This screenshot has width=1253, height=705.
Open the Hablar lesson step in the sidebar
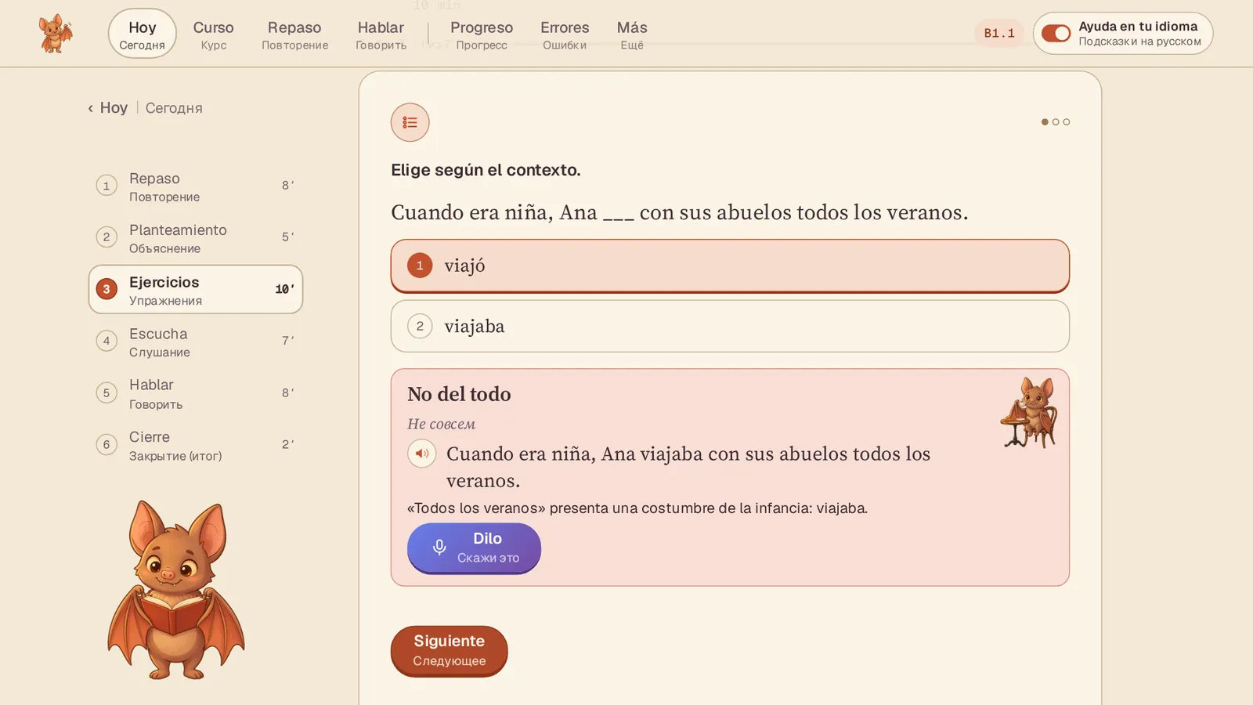196,393
